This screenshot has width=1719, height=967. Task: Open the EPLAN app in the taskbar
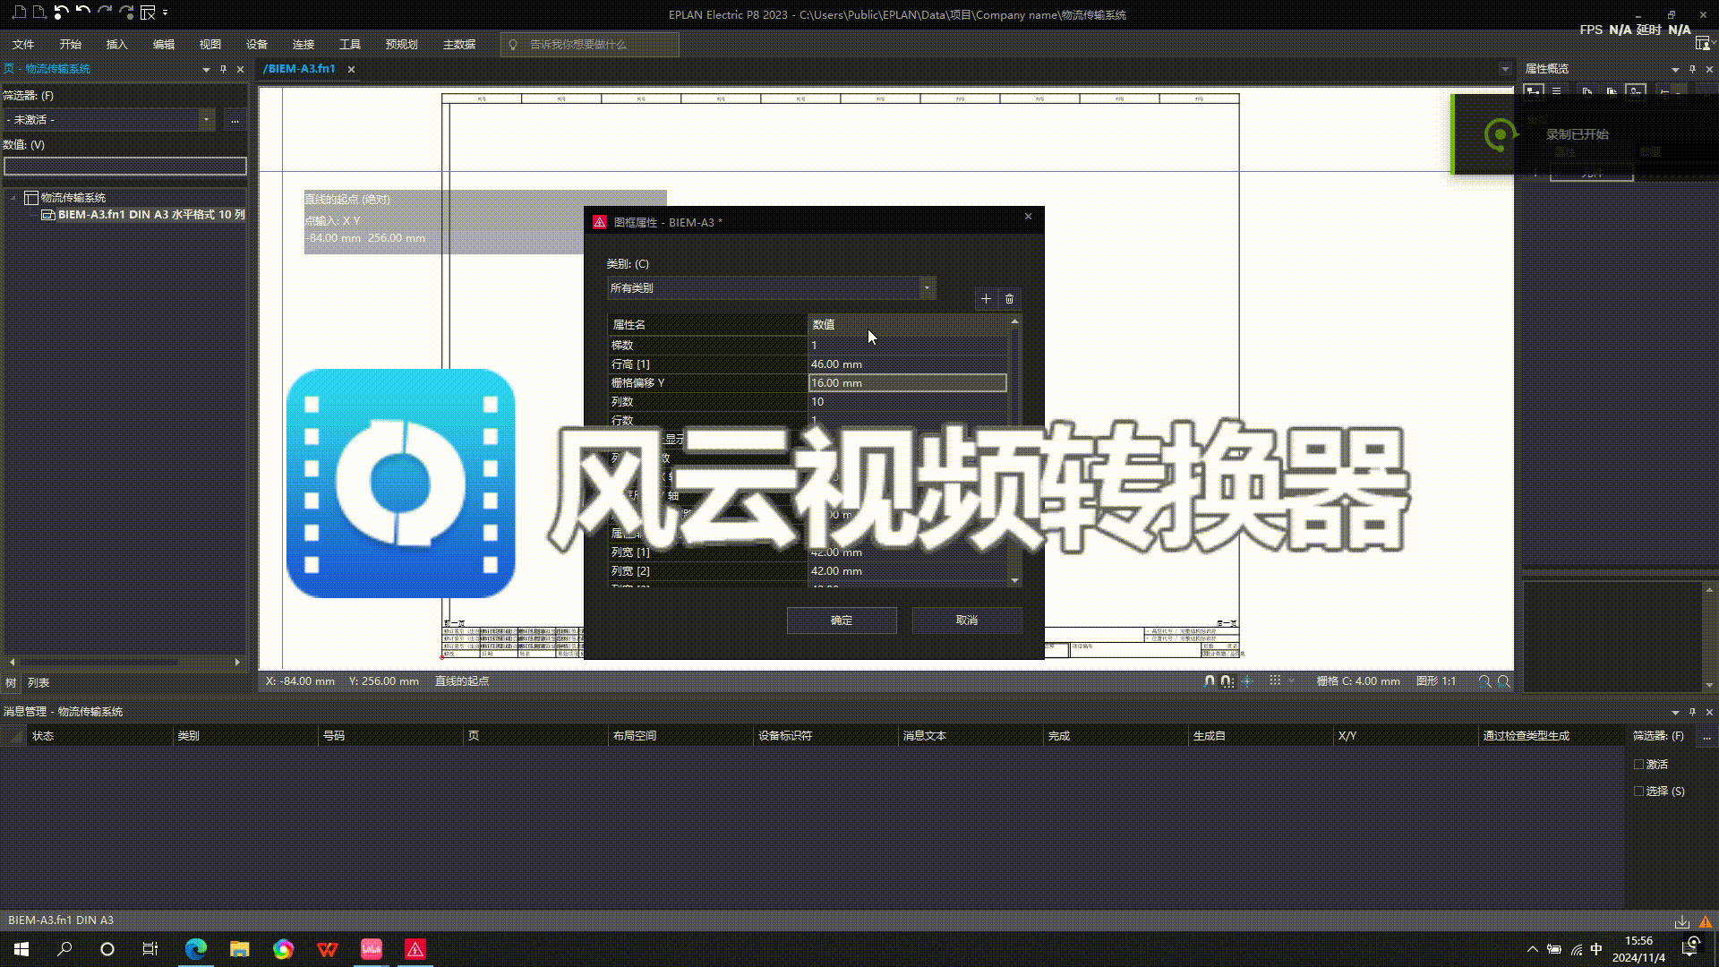pos(415,949)
